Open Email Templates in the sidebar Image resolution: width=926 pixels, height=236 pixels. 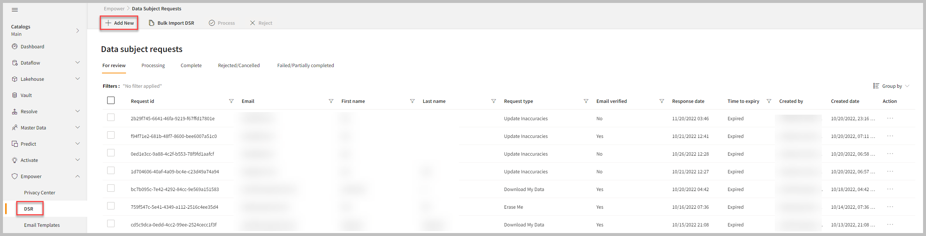42,225
